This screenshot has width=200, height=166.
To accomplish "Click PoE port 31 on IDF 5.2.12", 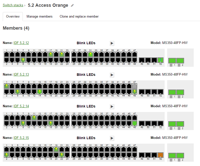I will point(90,54).
